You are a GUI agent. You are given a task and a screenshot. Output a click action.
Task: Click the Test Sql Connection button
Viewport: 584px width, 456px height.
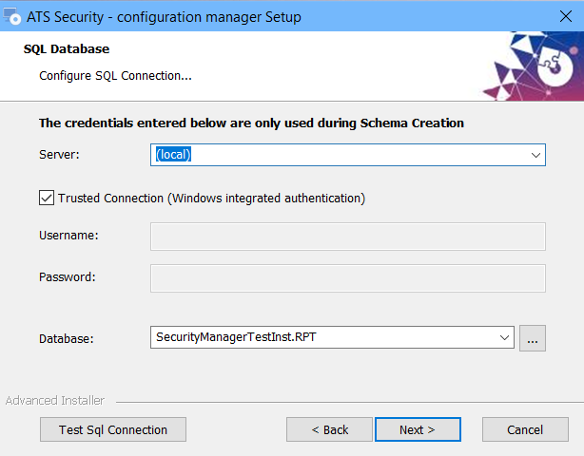click(113, 429)
